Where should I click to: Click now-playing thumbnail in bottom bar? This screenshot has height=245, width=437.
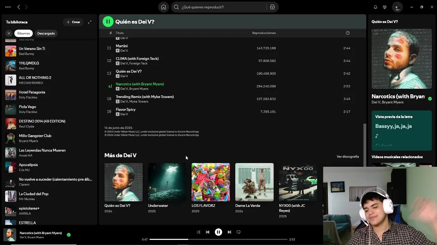[10, 235]
